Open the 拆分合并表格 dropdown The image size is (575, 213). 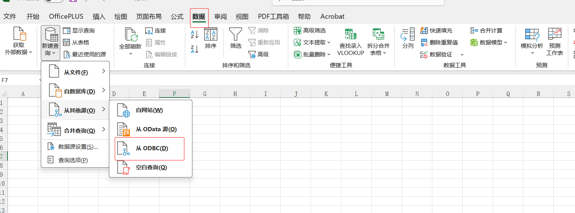[x=378, y=43]
